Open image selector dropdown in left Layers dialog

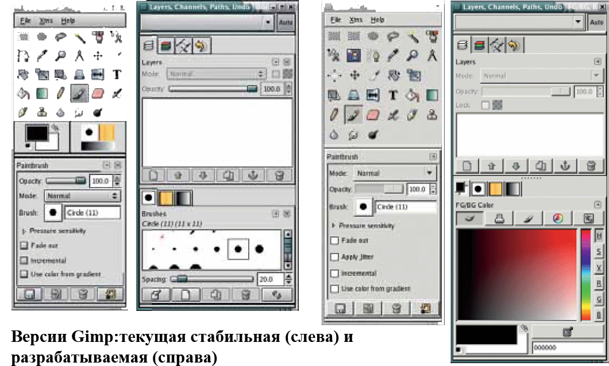pos(207,22)
